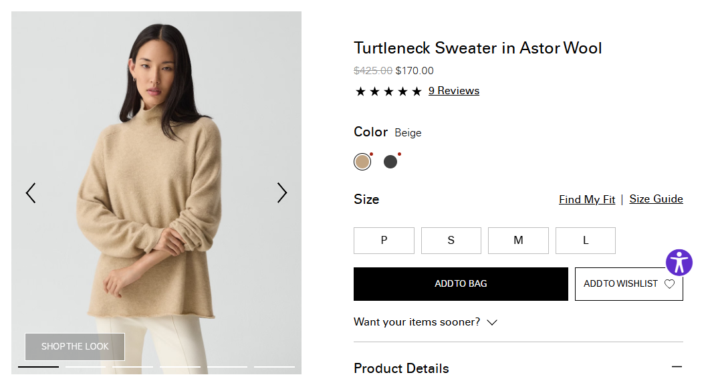Select size P
Screen dimensions: 710x385
(384, 241)
